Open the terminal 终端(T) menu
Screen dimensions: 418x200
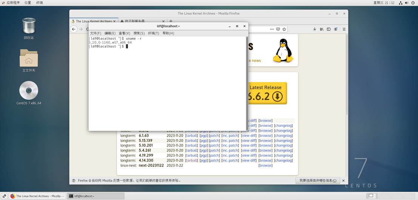[x=154, y=33]
